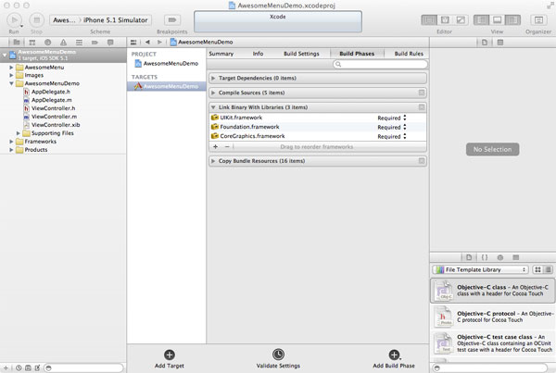Select the Version editor button
This screenshot has height=373, width=556.
click(461, 19)
